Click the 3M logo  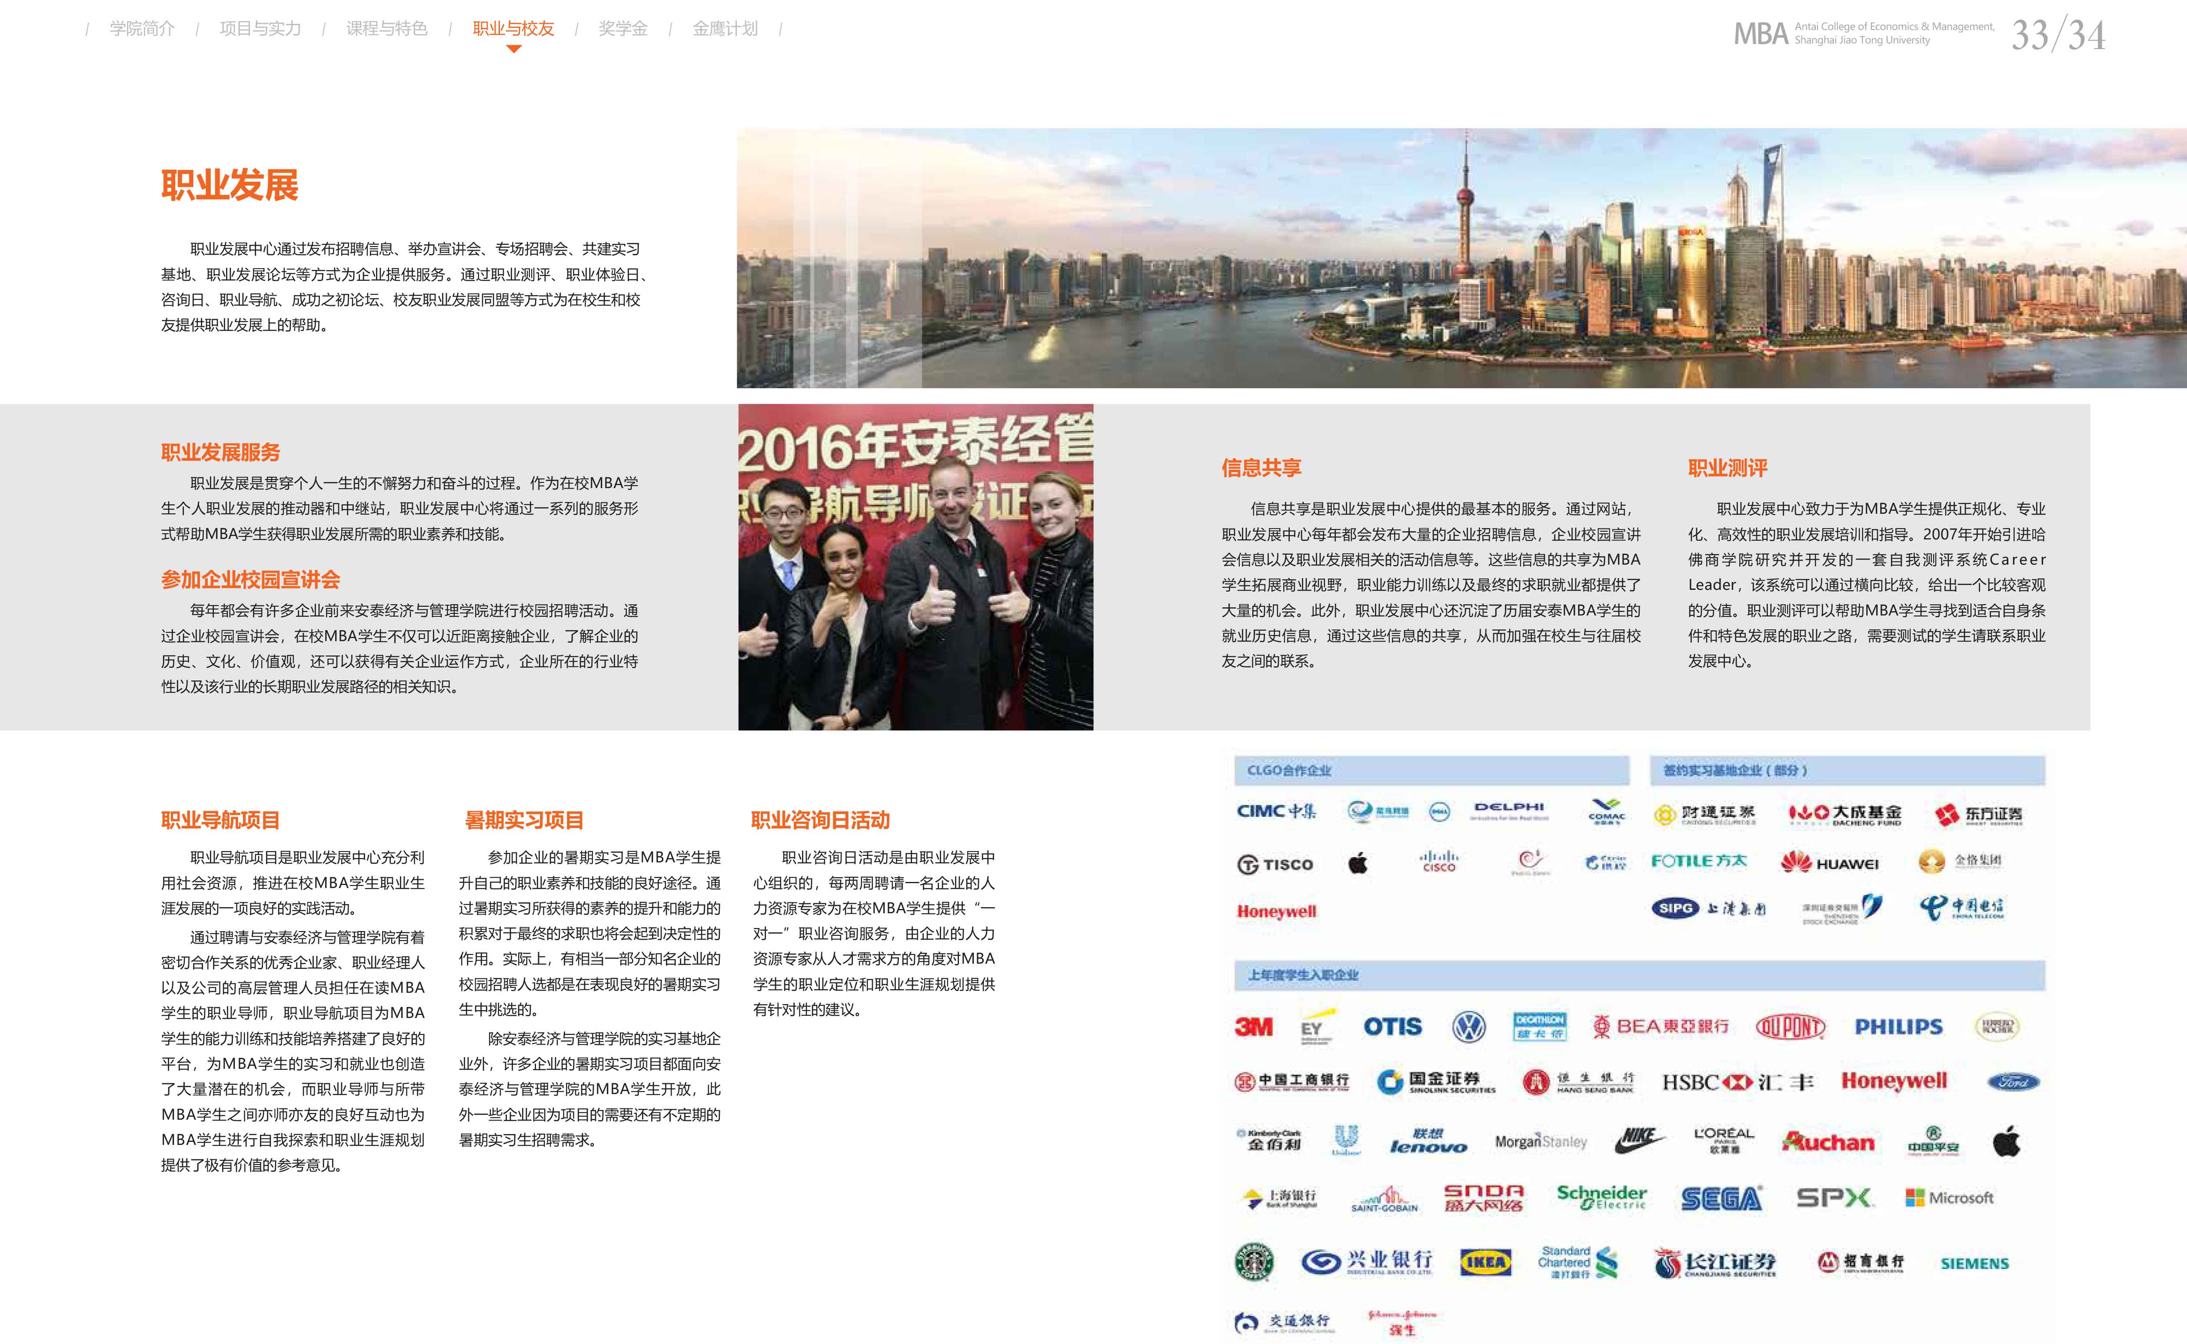click(1254, 1028)
